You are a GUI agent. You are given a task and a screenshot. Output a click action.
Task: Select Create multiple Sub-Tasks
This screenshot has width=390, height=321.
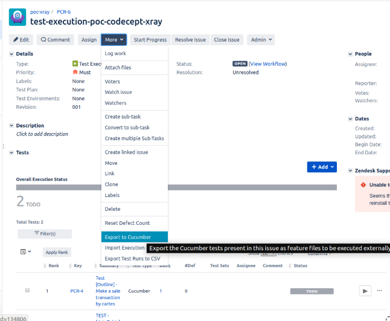tap(135, 138)
